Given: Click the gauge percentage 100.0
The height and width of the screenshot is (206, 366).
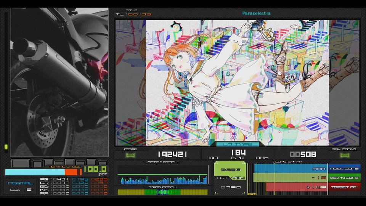Looking at the screenshot, I should (95, 169).
